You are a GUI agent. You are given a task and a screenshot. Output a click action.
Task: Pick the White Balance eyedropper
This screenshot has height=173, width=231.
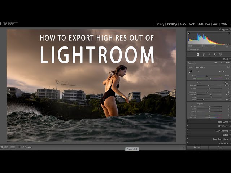190,72
